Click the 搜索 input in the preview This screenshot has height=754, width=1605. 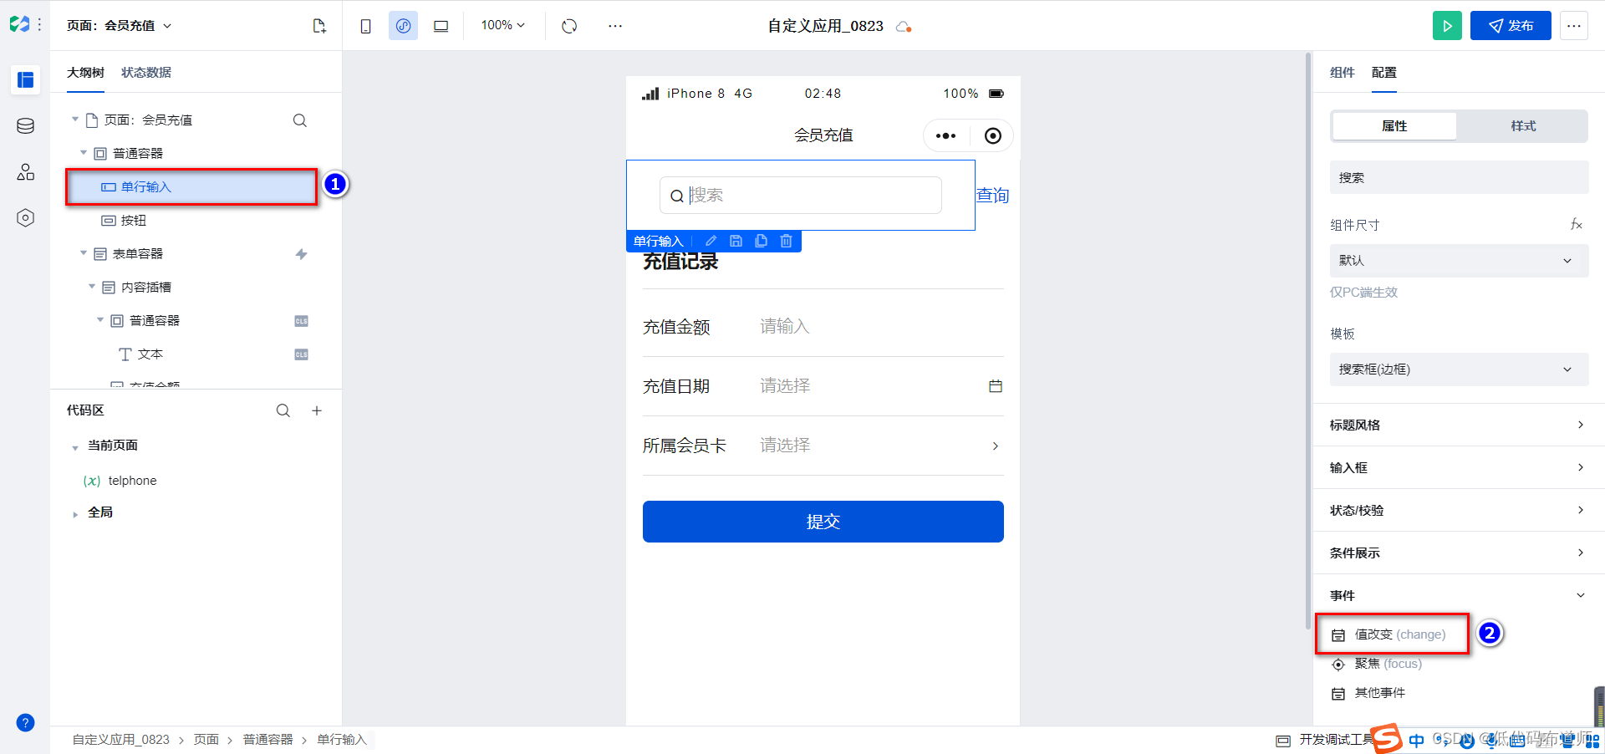click(801, 195)
